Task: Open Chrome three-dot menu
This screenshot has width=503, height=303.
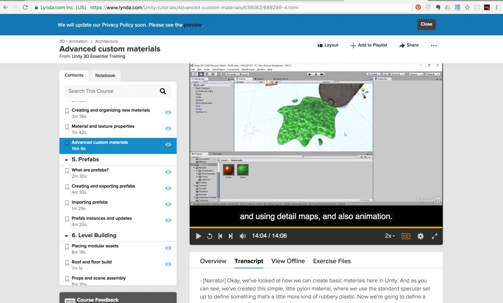Action: pyautogui.click(x=497, y=7)
